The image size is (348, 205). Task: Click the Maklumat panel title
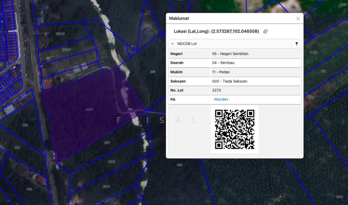(x=179, y=18)
